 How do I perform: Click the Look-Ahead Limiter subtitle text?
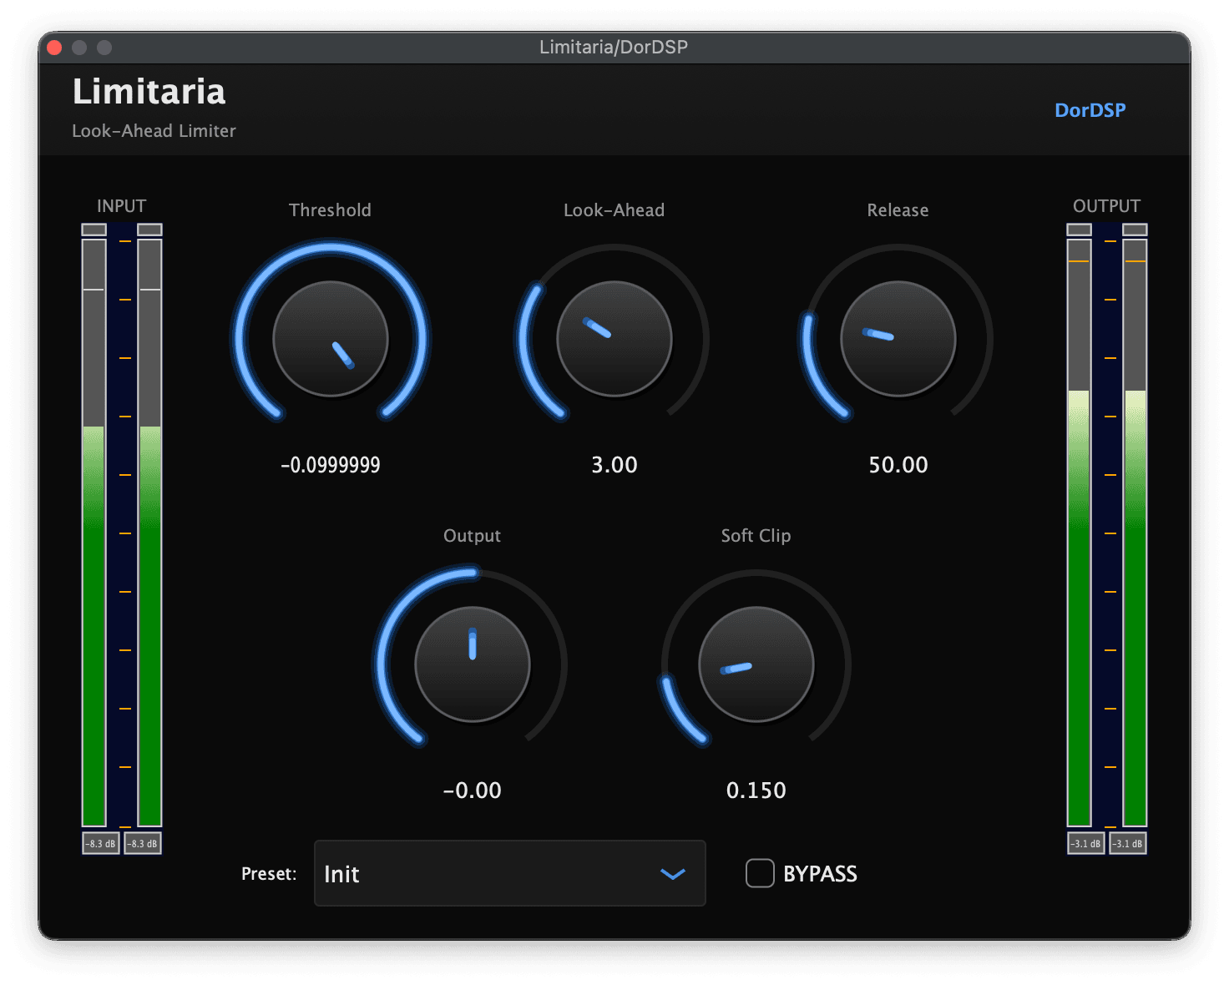pyautogui.click(x=154, y=131)
